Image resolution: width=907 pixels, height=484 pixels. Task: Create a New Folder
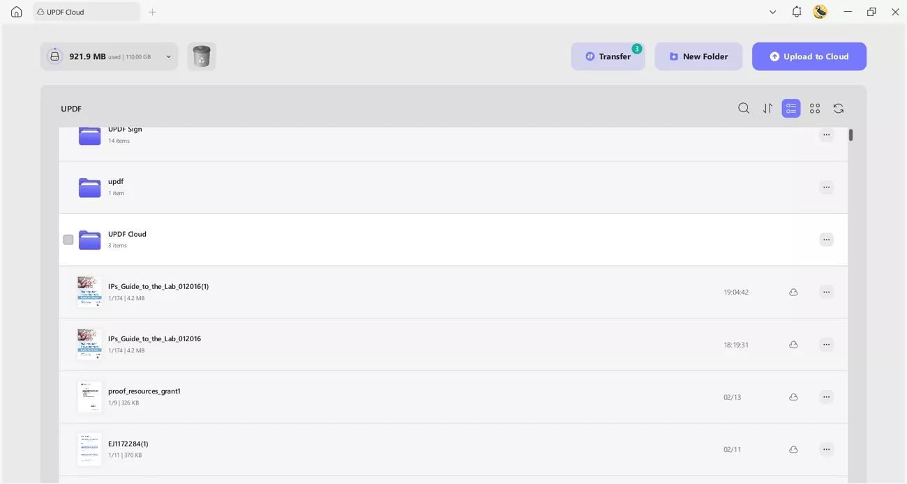coord(698,56)
